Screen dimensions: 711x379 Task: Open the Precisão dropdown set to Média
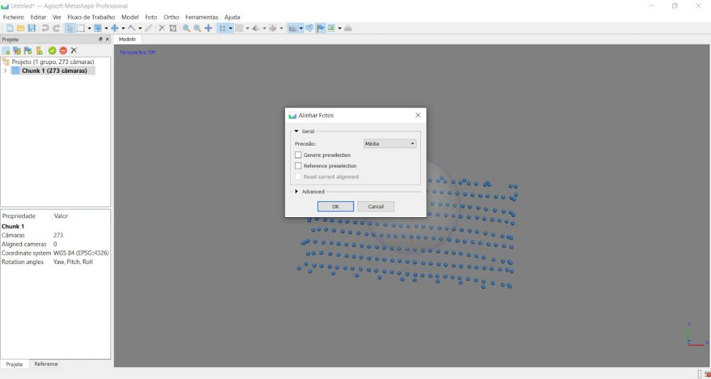pos(390,144)
